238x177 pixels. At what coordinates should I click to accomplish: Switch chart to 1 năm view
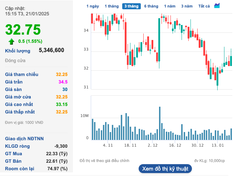coord(170,6)
